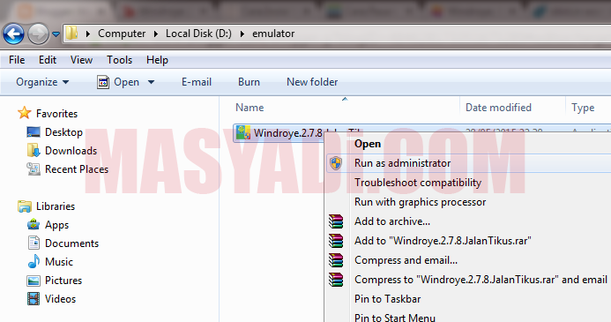
Task: Expand arrow before Computer breadcrumb
Action: 88,34
